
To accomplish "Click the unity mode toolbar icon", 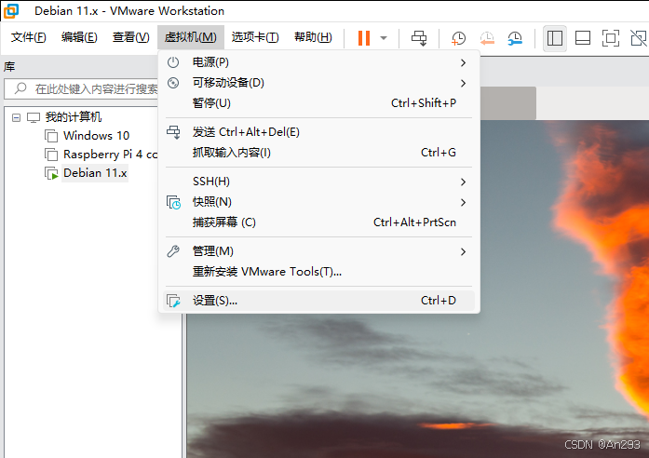I will 639,38.
